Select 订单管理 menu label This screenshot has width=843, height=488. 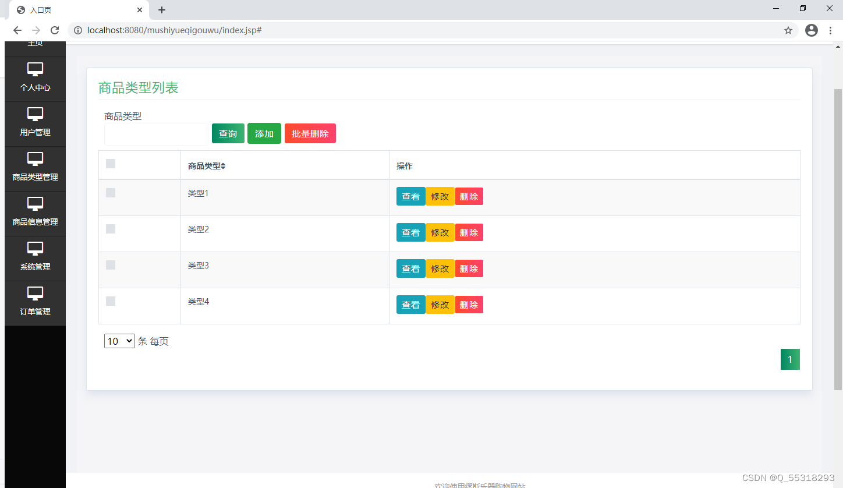coord(35,312)
